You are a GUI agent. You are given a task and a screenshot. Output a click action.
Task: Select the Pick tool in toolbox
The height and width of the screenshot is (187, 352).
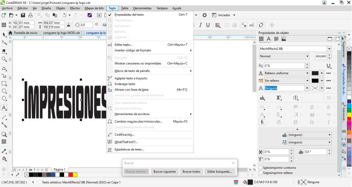pyautogui.click(x=4, y=35)
